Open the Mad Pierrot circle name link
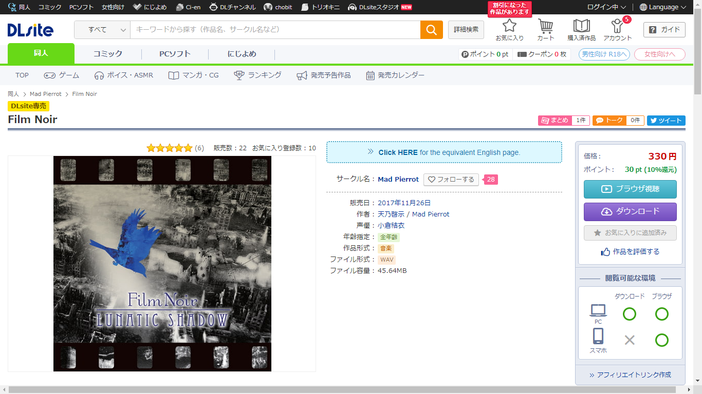The width and height of the screenshot is (702, 394). 398,180
